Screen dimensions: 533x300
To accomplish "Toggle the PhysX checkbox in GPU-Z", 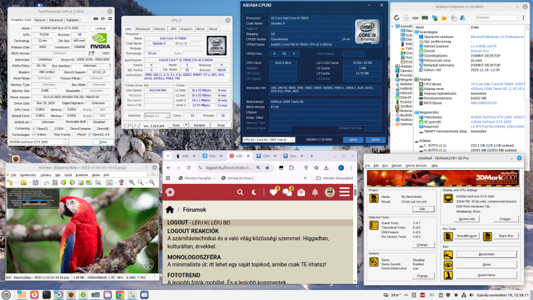I will [74, 135].
